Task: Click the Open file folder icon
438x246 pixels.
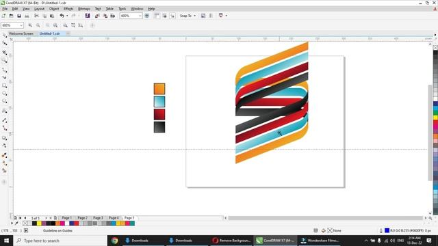Action: point(11,16)
